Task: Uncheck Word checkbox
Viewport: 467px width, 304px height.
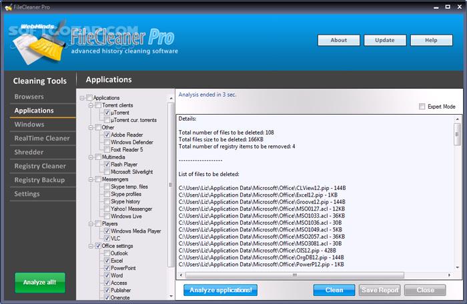Action: (107, 275)
